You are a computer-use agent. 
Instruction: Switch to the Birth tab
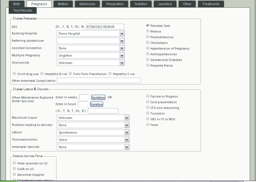[16, 4]
